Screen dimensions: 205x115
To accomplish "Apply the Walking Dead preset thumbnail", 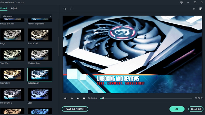I will (40, 55).
